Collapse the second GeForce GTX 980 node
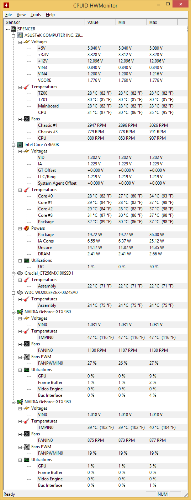This screenshot has width=191, height=500. (x=14, y=402)
